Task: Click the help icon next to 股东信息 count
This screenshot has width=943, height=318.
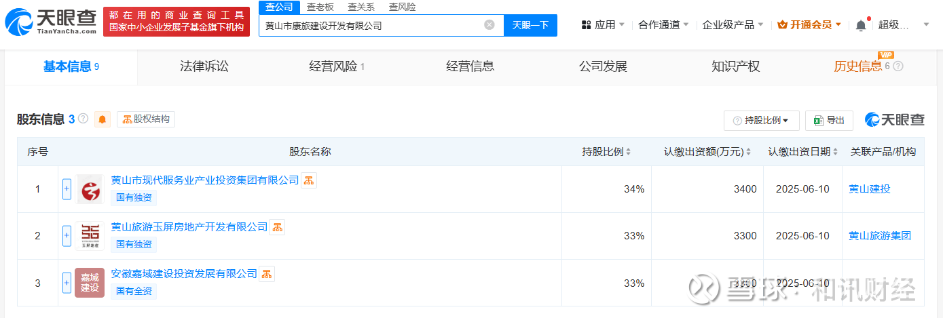Action: point(84,119)
